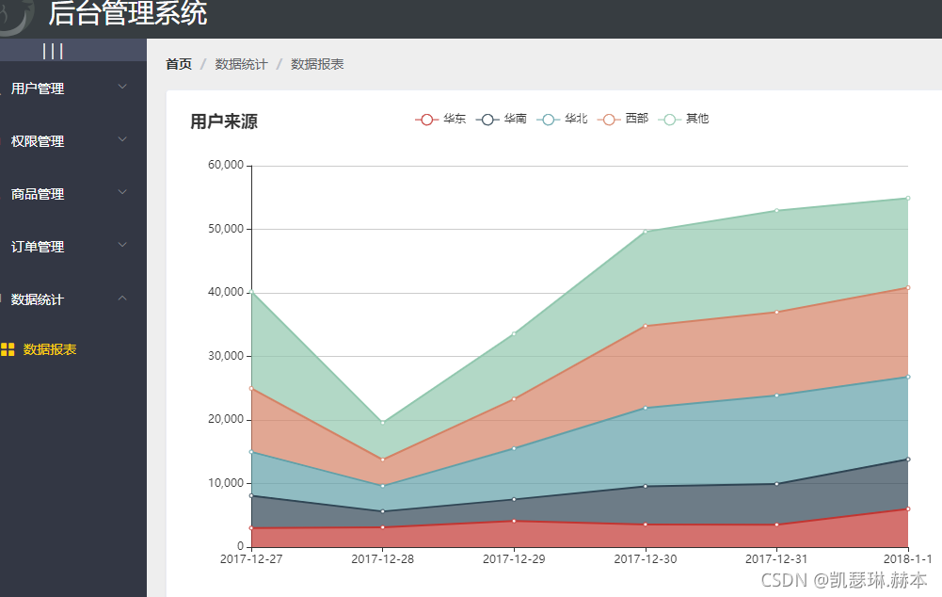Click the 2017-12-31 x-axis label
Viewport: 942px width, 597px height.
point(776,558)
